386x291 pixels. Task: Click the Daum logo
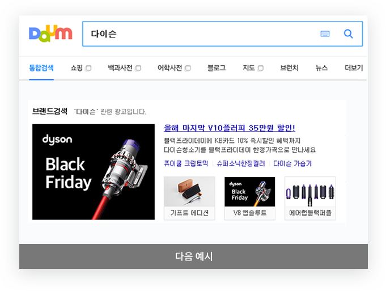click(x=50, y=33)
